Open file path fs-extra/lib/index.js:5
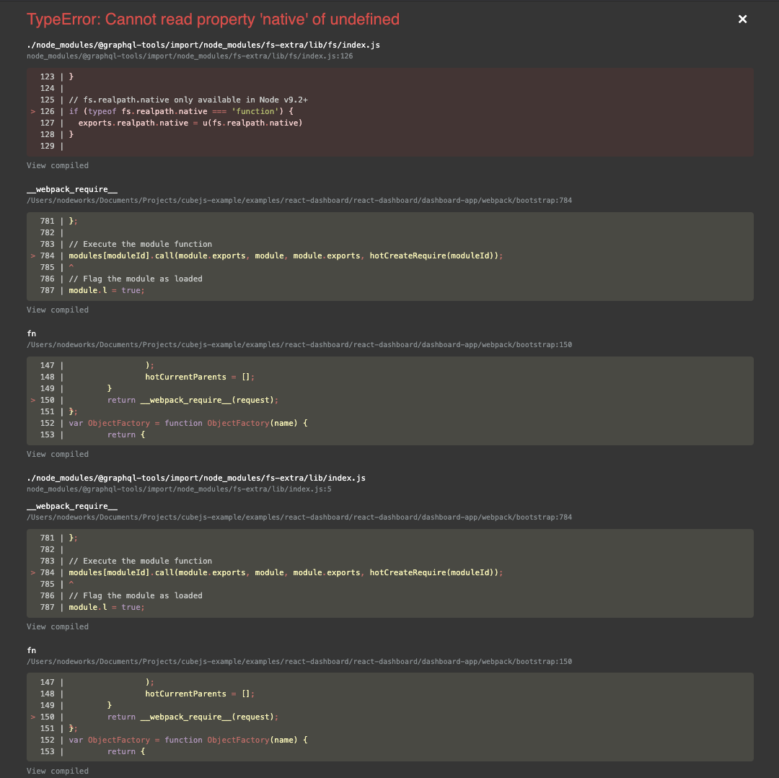 (x=179, y=489)
